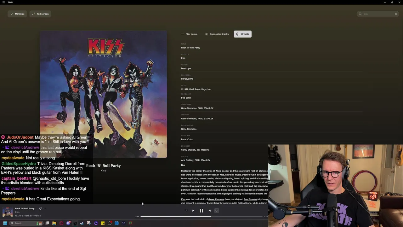Click release date 03/15/1976
The width and height of the screenshot is (403, 227).
[187, 79]
